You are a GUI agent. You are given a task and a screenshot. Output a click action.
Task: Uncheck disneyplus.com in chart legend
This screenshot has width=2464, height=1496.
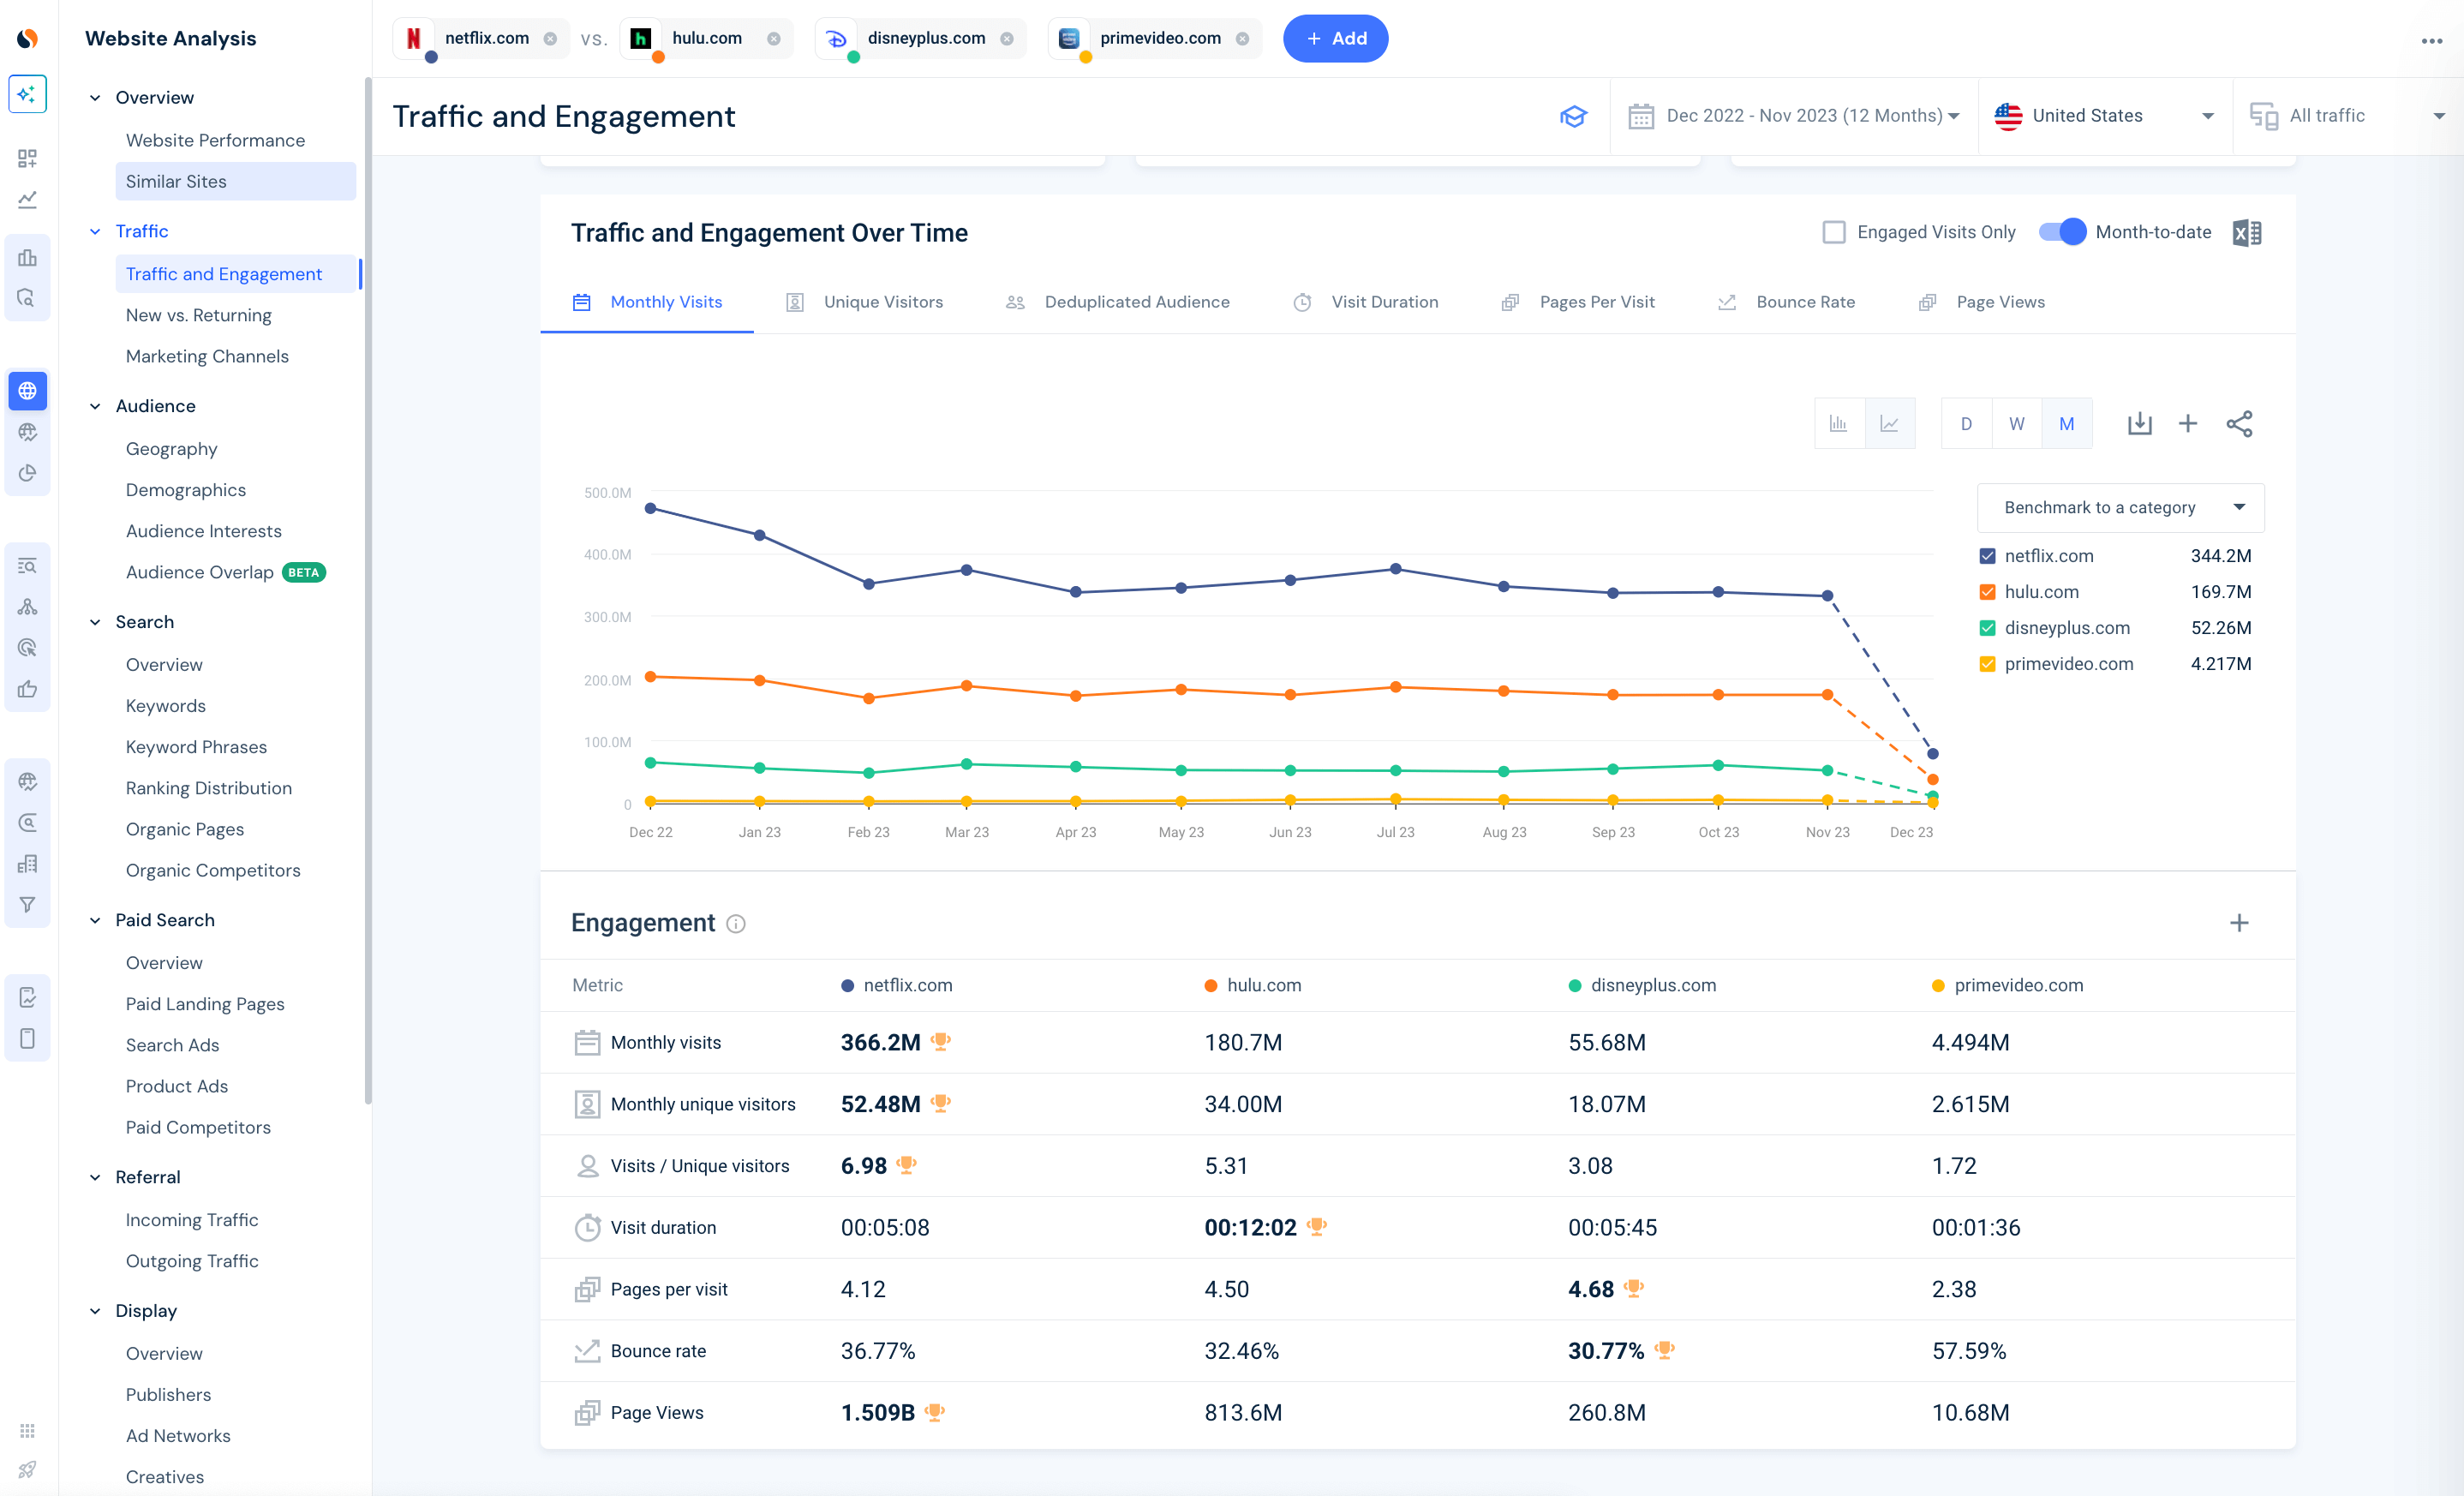click(x=1987, y=628)
